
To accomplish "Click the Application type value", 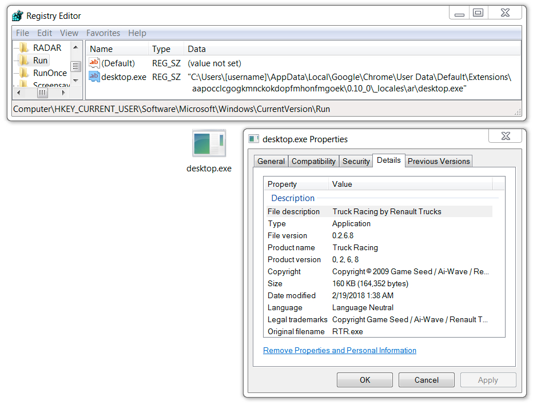I will click(351, 224).
